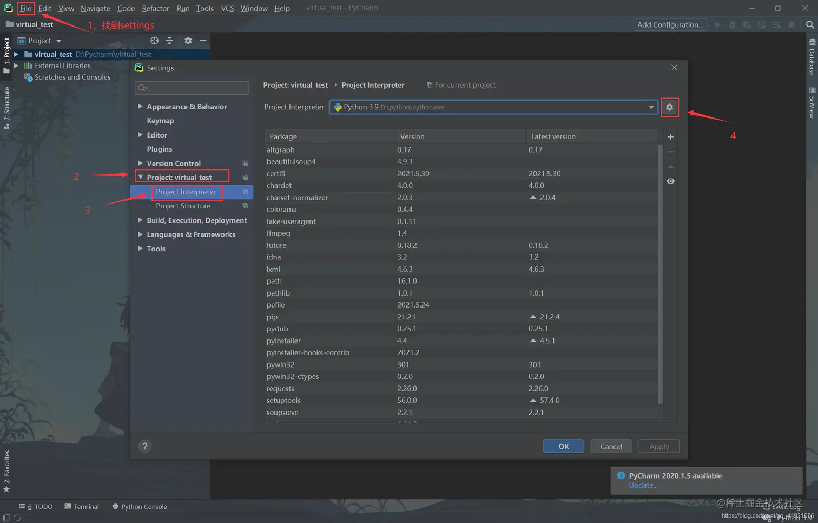The width and height of the screenshot is (818, 523).
Task: Open the Favorites tool window tab
Action: [6, 471]
